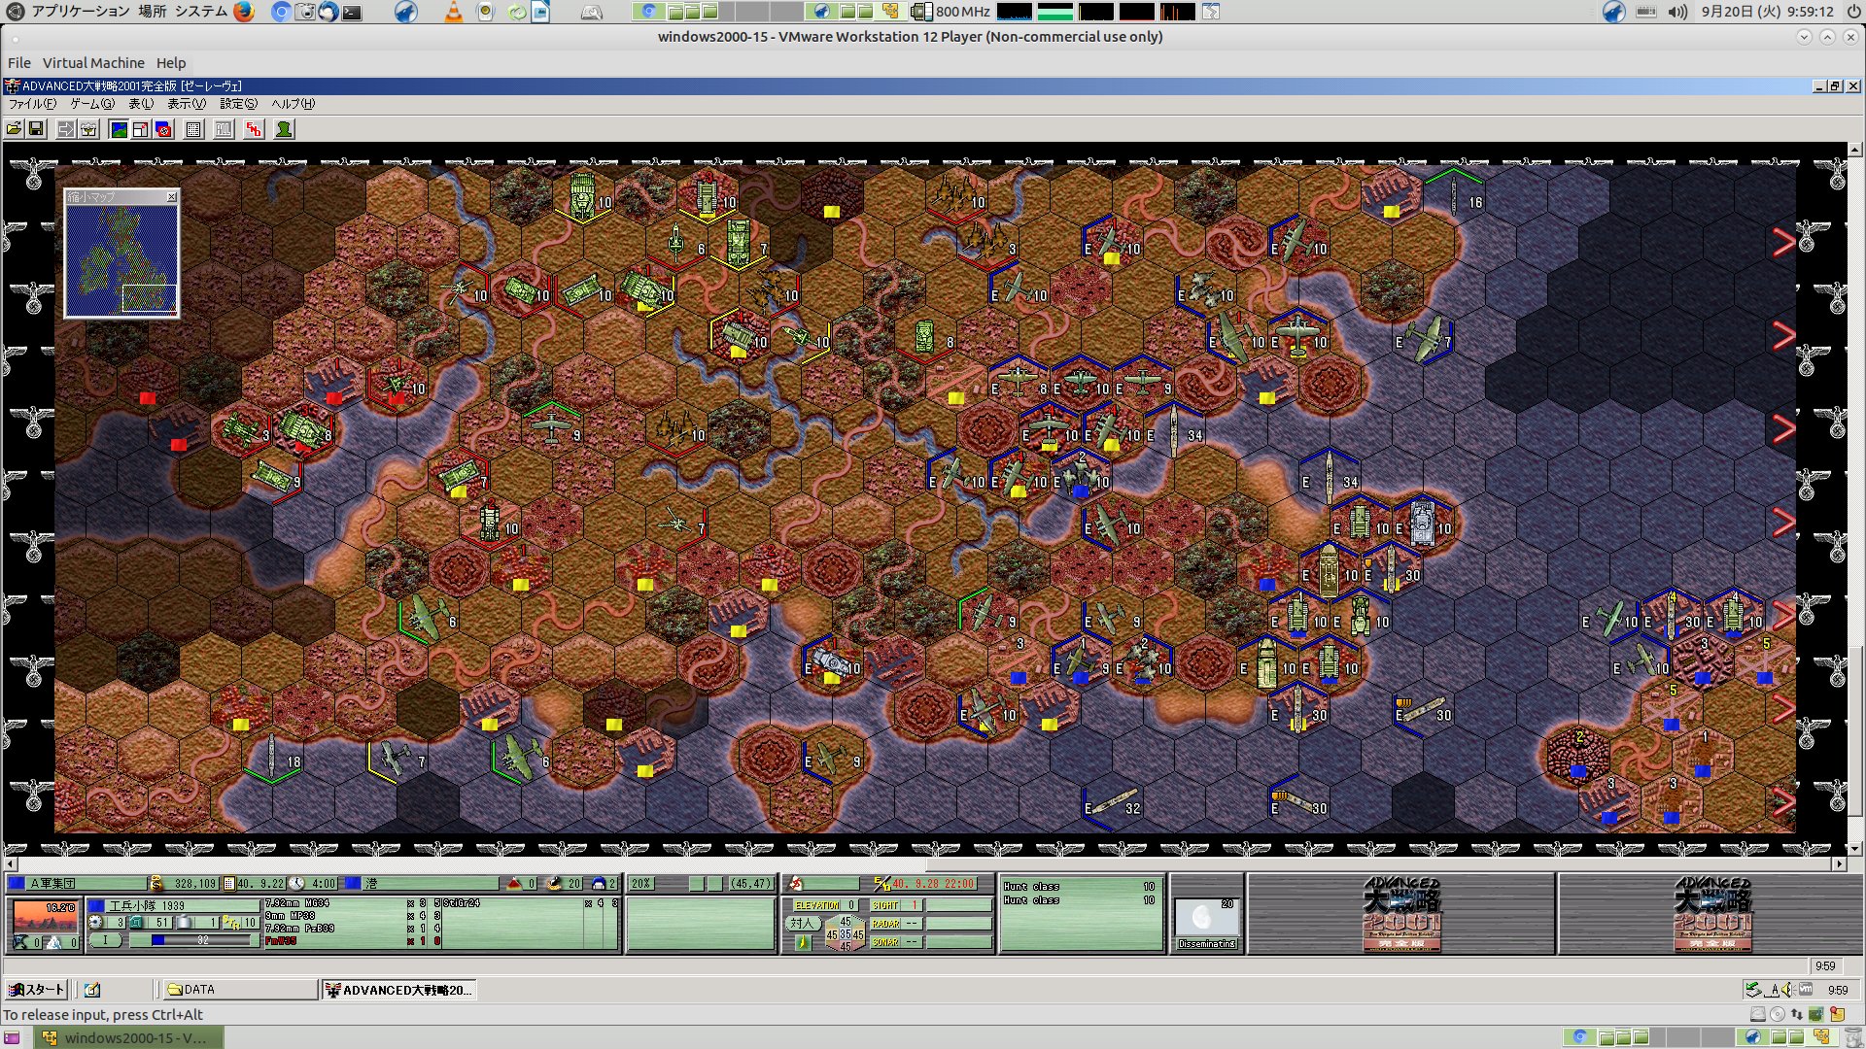Click the bottom red map scroll arrow
Screen dimensions: 1866x1049
point(1783,802)
